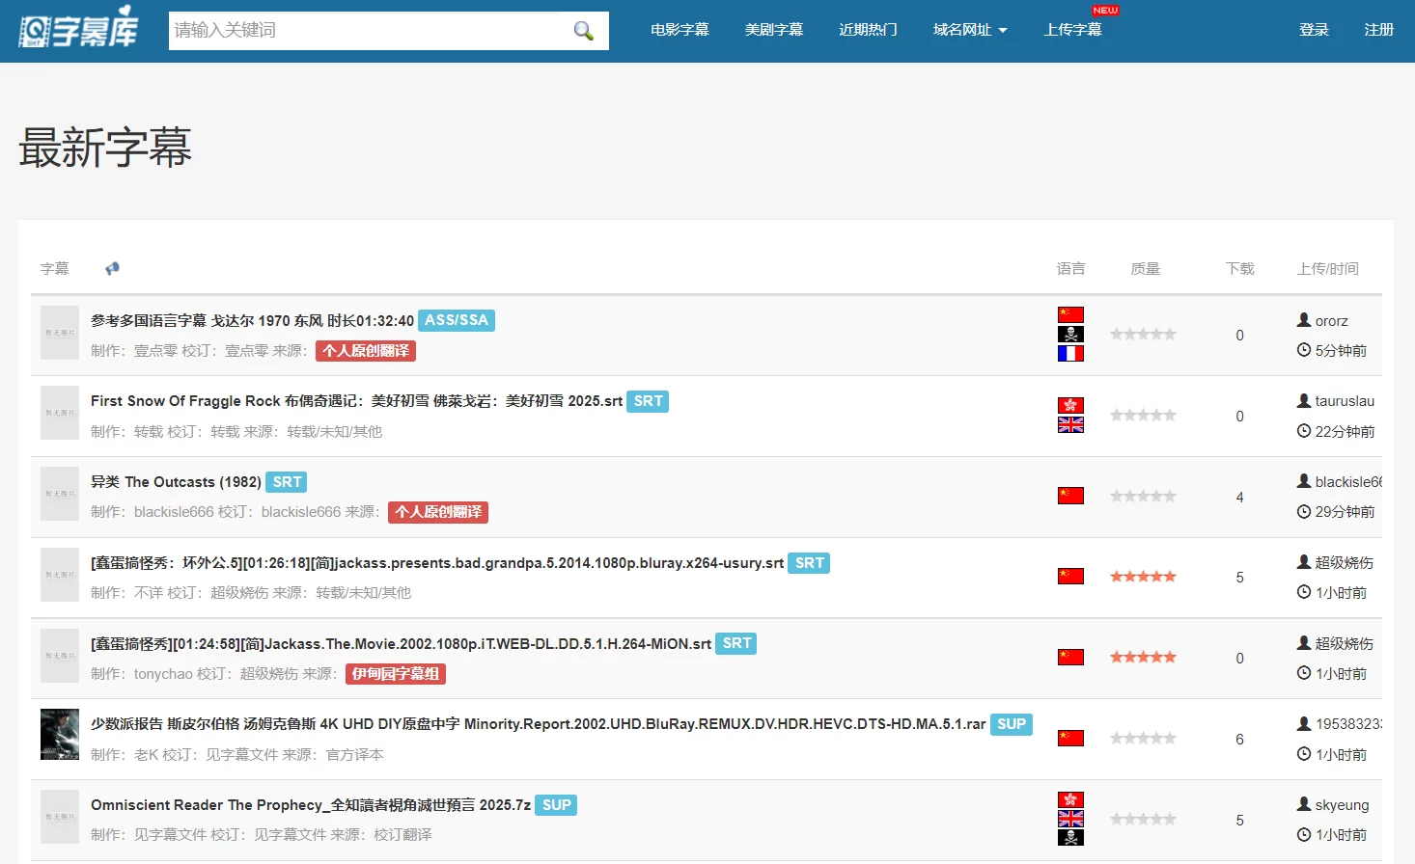
Task: Click the magnifier search icon
Action: tap(583, 31)
